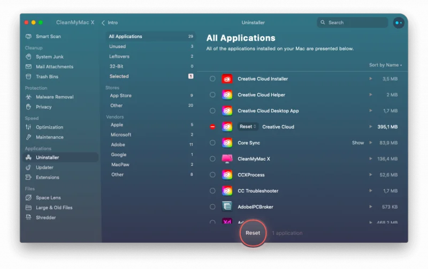Select the 32-Bit category

tap(151, 66)
